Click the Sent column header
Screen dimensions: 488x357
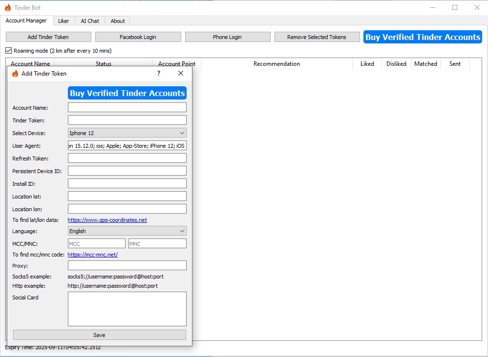pyautogui.click(x=455, y=64)
